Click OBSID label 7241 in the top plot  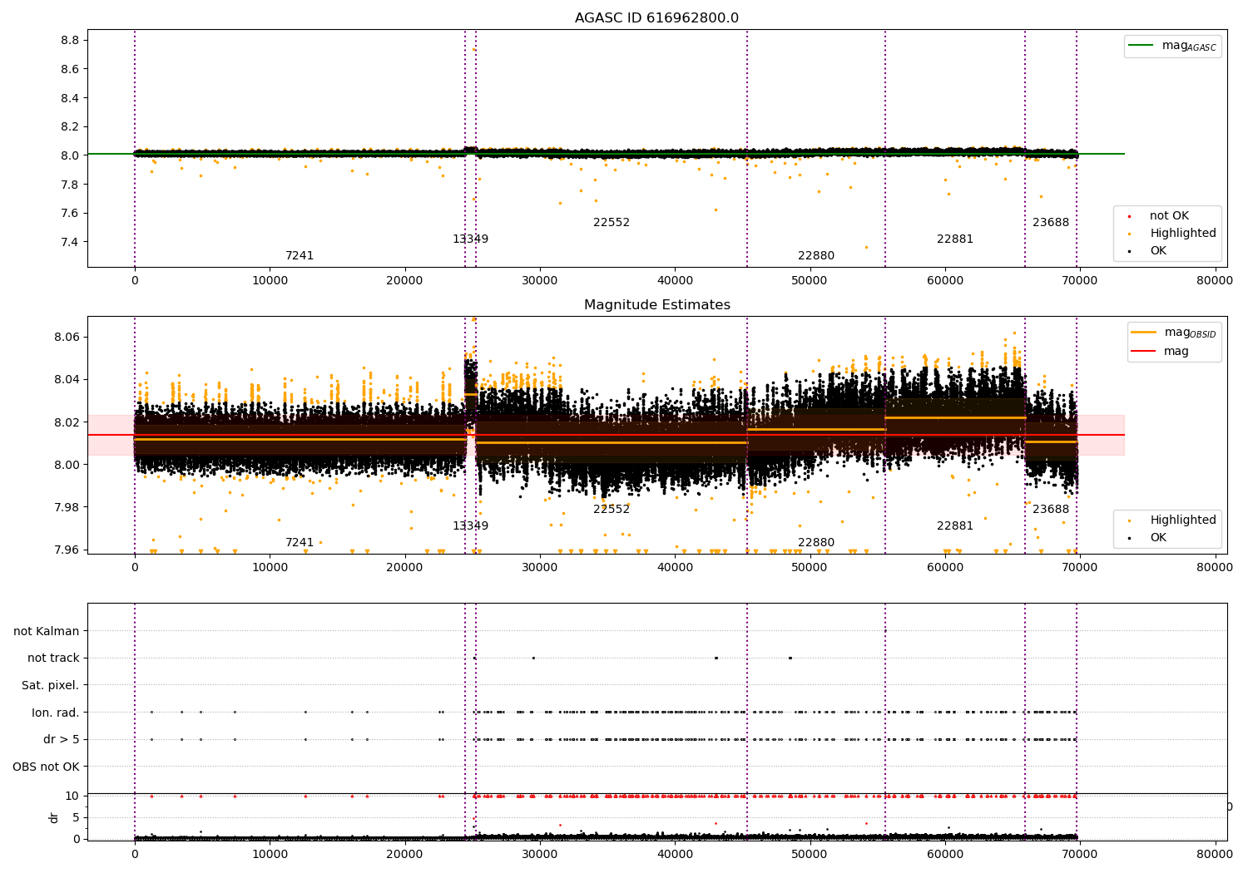tap(300, 255)
